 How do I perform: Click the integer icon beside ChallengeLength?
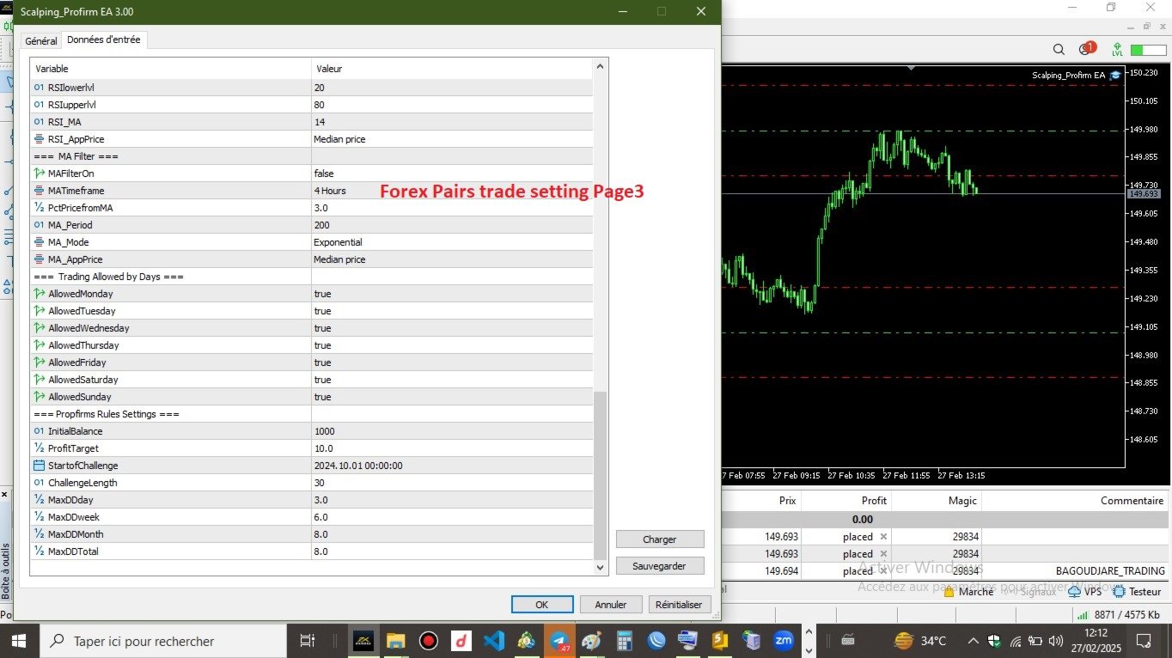(x=39, y=483)
